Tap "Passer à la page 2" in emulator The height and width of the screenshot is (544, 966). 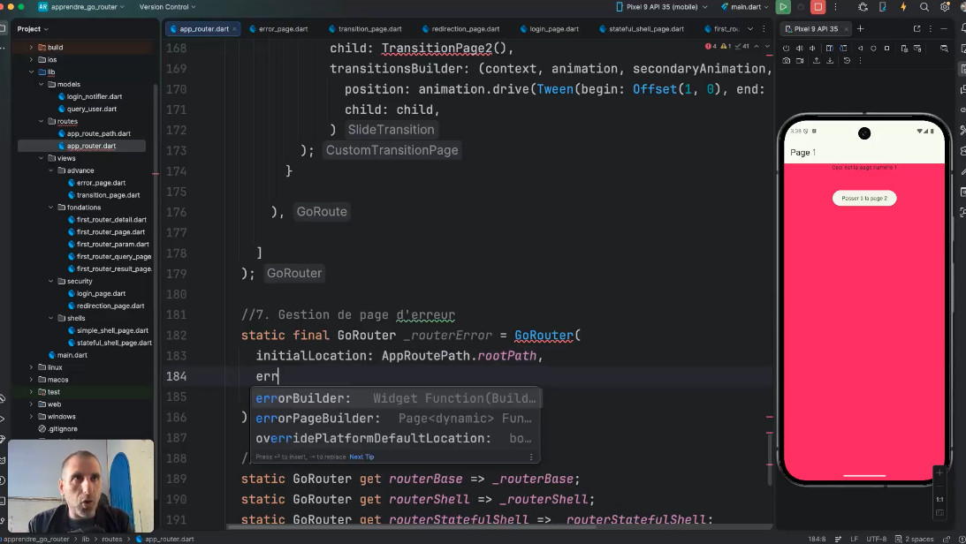click(x=863, y=199)
